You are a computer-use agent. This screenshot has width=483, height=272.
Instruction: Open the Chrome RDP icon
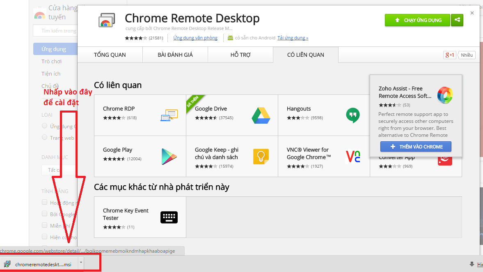click(x=169, y=115)
